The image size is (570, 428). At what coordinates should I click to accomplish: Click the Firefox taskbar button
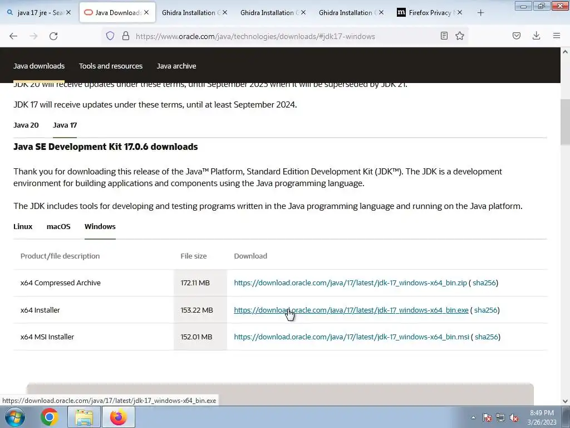(x=119, y=417)
